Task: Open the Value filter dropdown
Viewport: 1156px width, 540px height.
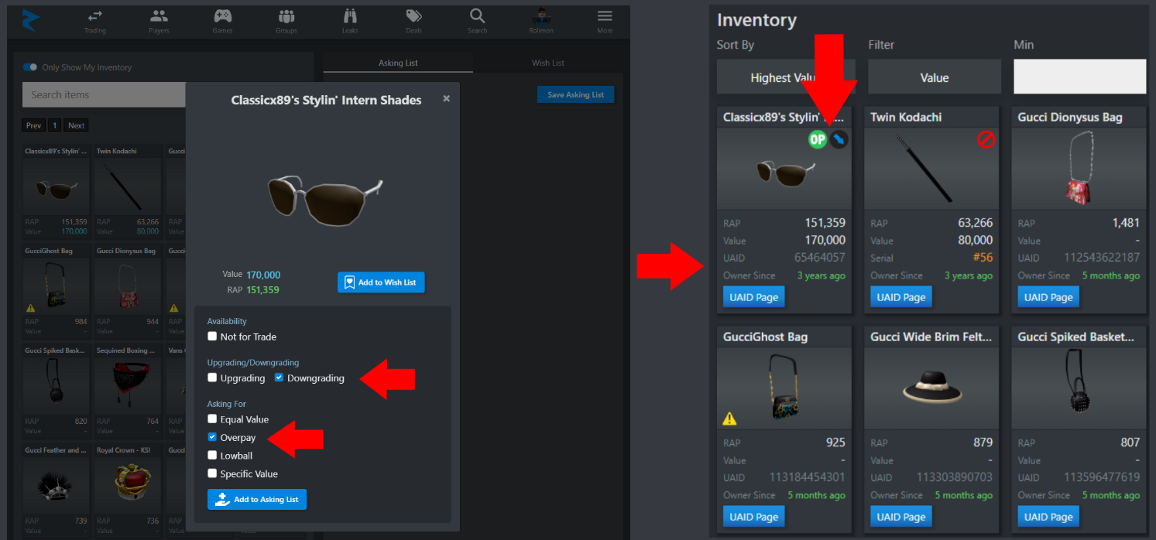Action: [934, 77]
